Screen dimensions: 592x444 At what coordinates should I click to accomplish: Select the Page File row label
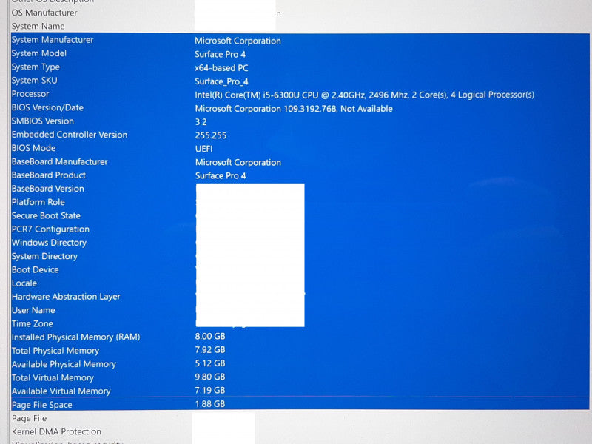(x=29, y=418)
